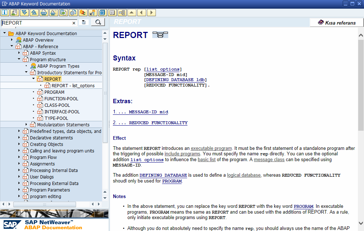This screenshot has width=364, height=231.
Task: Click the collapse all double-up-arrow icon
Action: click(x=34, y=13)
